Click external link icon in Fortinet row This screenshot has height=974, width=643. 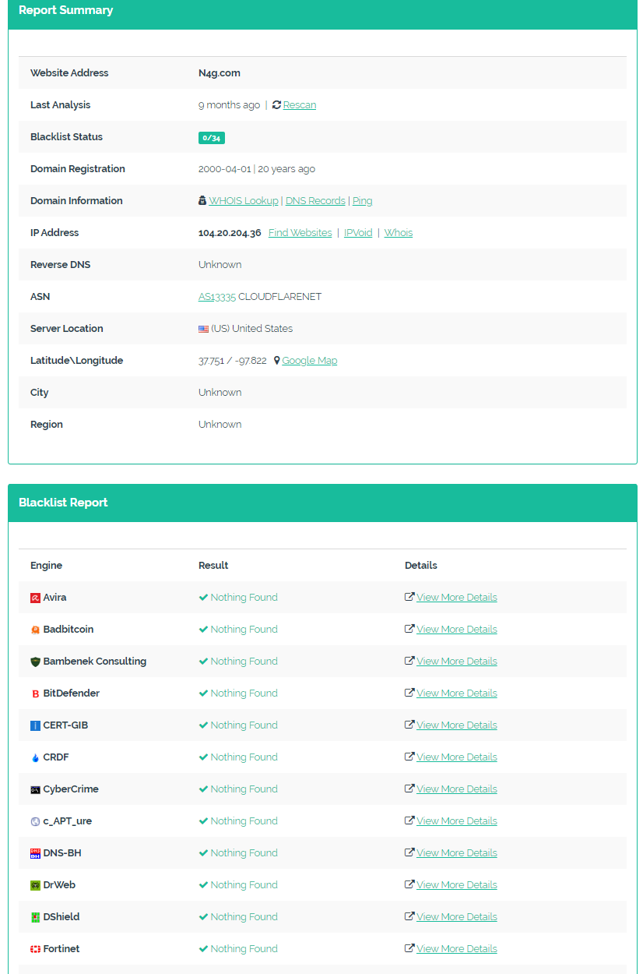click(x=409, y=949)
